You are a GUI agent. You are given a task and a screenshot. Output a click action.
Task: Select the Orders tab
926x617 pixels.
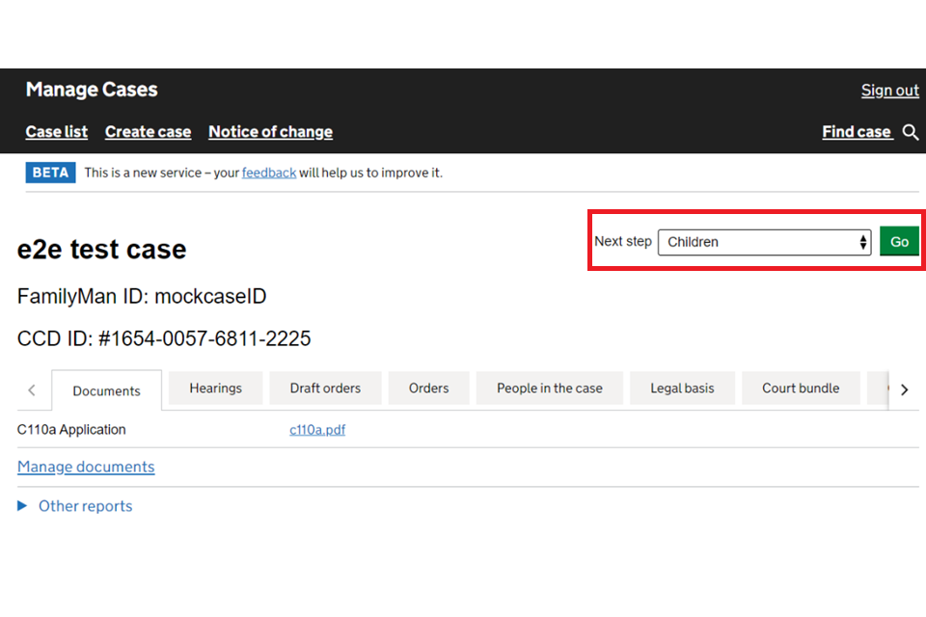point(428,389)
